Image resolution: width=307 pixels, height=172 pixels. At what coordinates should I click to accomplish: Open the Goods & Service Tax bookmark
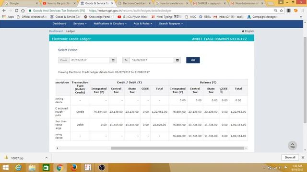(x=65, y=17)
